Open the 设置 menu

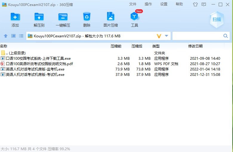tap(164, 4)
